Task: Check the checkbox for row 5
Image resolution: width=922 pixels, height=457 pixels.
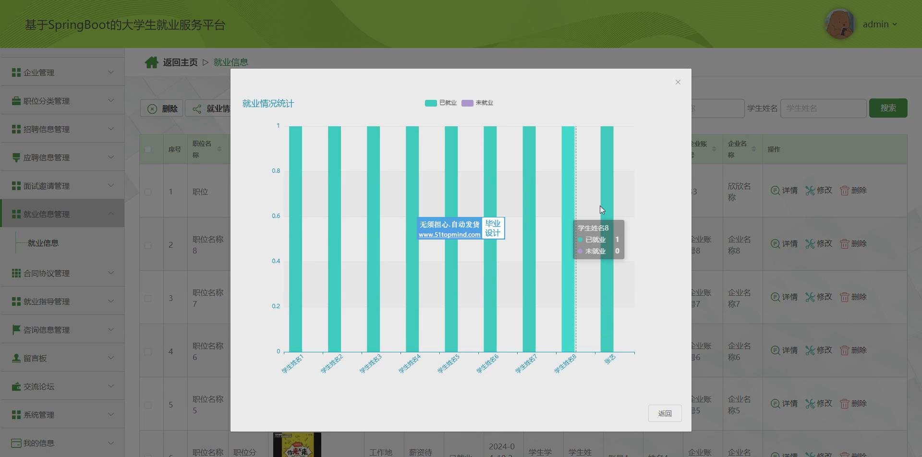Action: (x=148, y=405)
